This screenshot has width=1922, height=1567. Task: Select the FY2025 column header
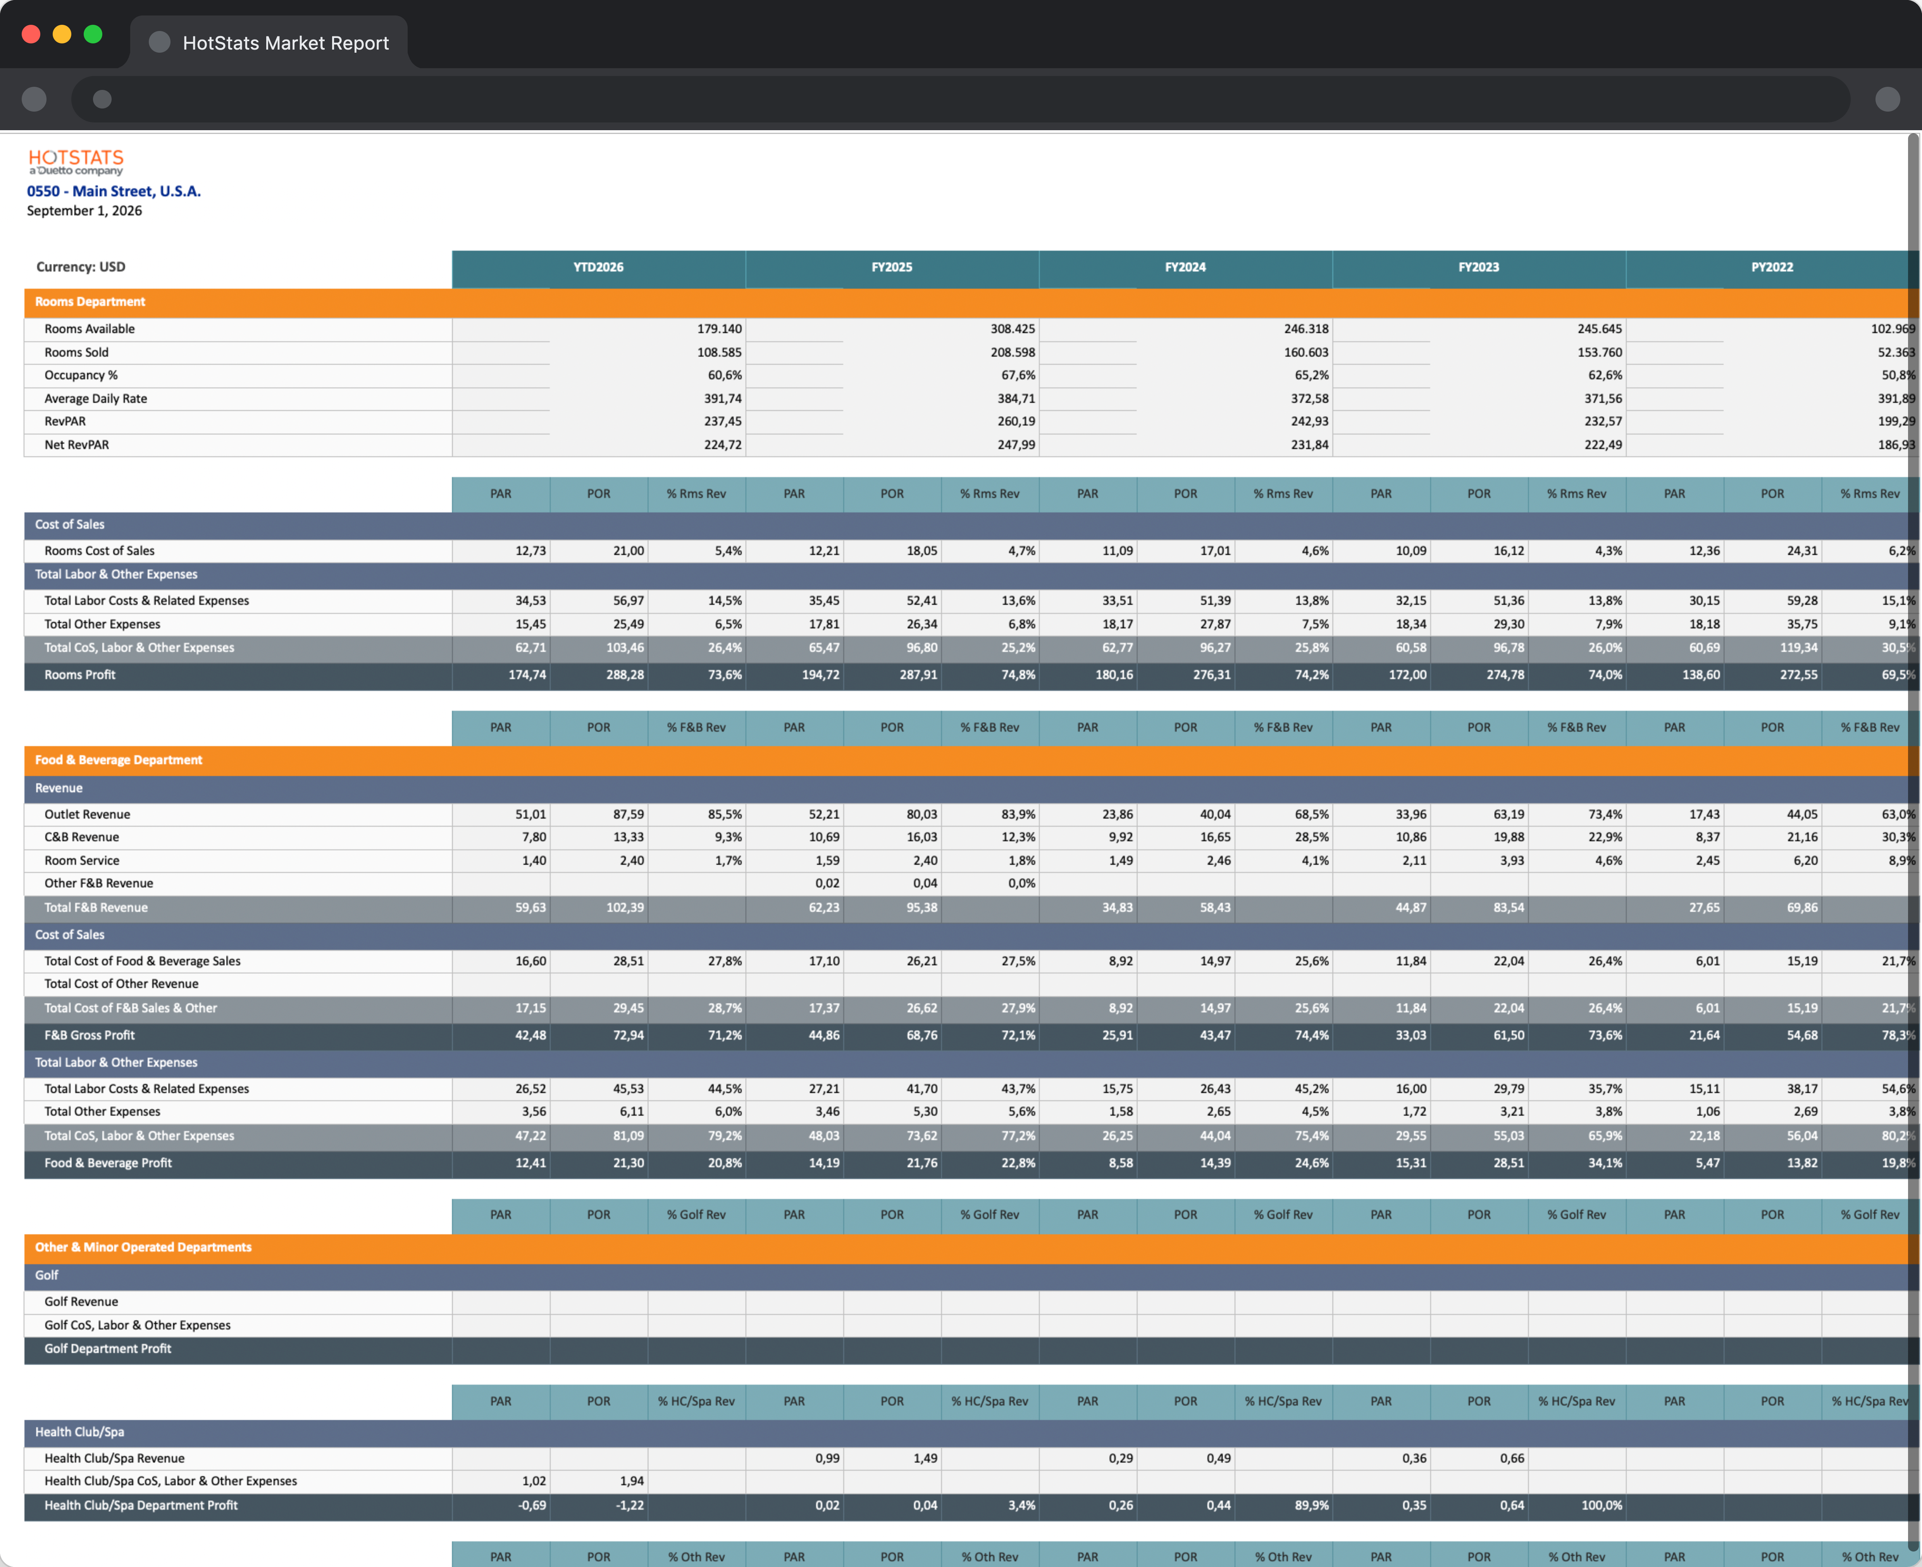(x=892, y=268)
